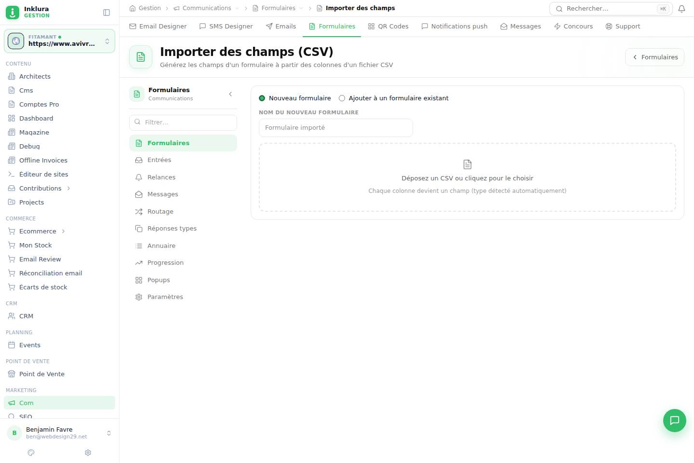The width and height of the screenshot is (694, 463).
Task: Focus the new form name field
Action: pyautogui.click(x=336, y=128)
